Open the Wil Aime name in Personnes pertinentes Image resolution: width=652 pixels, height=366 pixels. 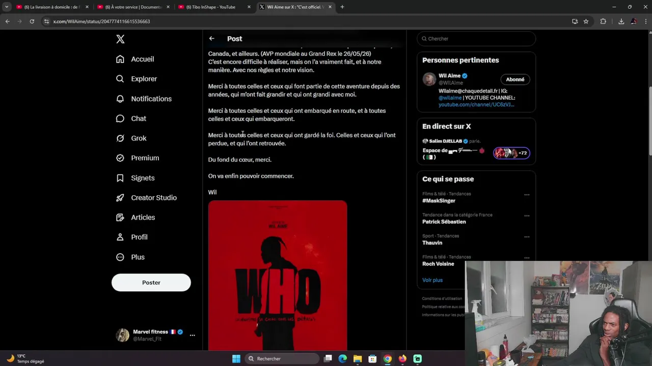coord(450,76)
